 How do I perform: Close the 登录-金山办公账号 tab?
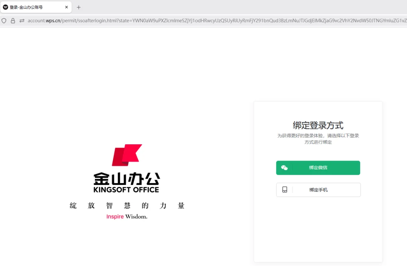[x=66, y=7]
